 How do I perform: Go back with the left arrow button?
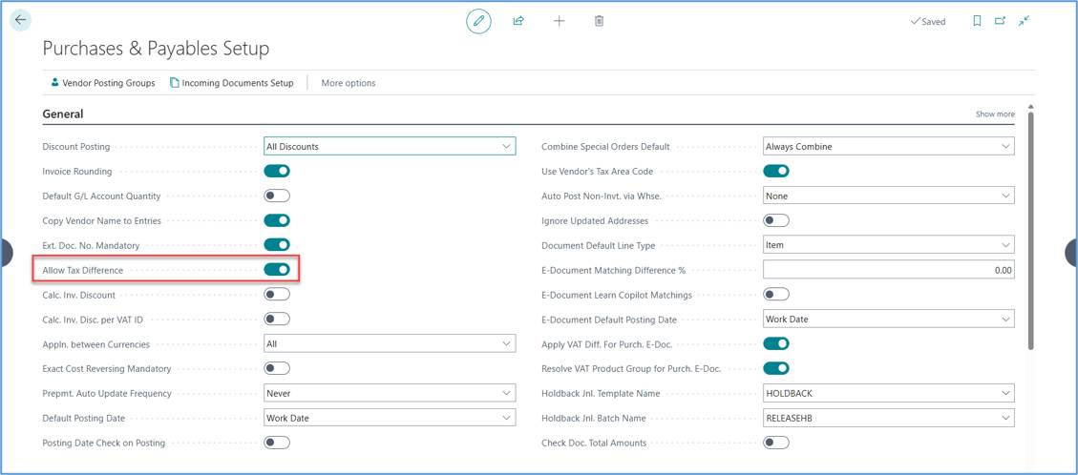[x=21, y=20]
